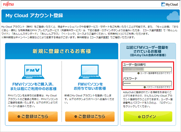Click heading FMVパソコンをご購入済、または既にご利用中のお客様
The height and width of the screenshot is (132, 181).
(33, 86)
